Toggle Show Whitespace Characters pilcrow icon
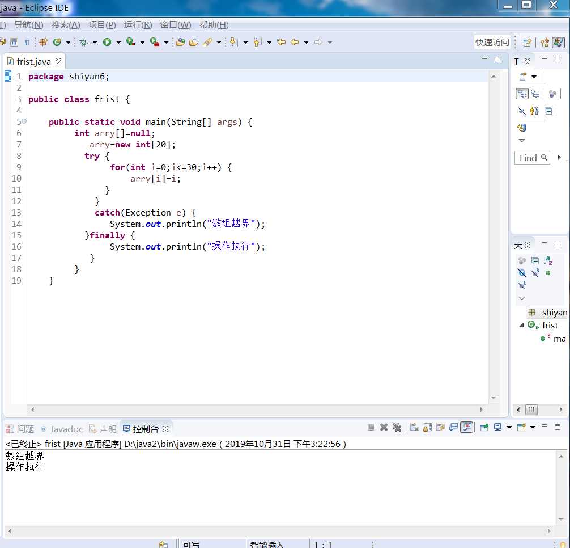The width and height of the screenshot is (570, 548). point(27,43)
